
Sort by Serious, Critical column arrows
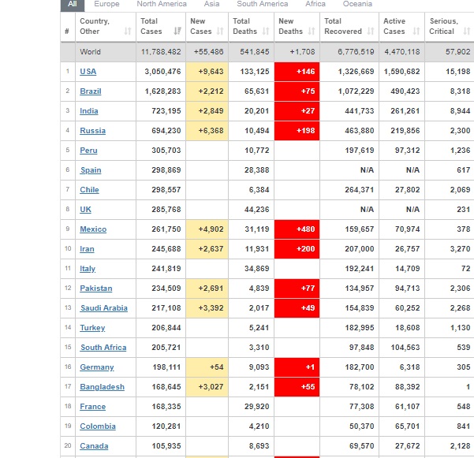(467, 31)
